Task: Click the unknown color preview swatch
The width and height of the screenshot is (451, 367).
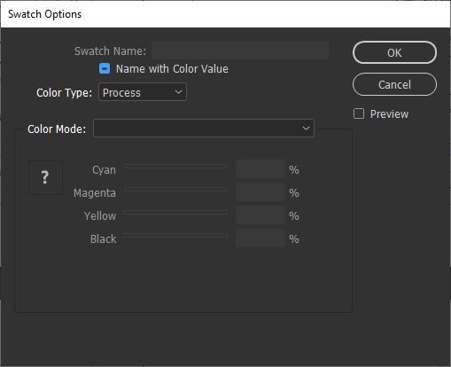Action: (45, 177)
